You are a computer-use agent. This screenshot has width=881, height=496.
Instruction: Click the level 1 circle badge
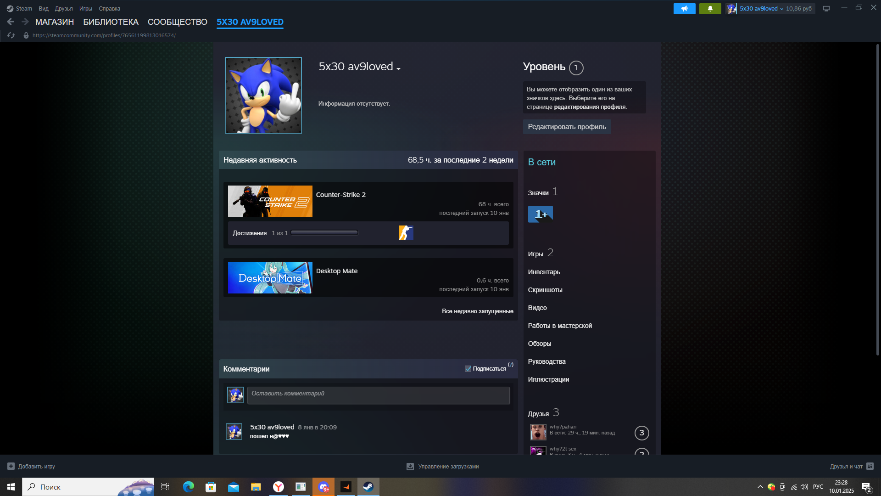(x=576, y=68)
